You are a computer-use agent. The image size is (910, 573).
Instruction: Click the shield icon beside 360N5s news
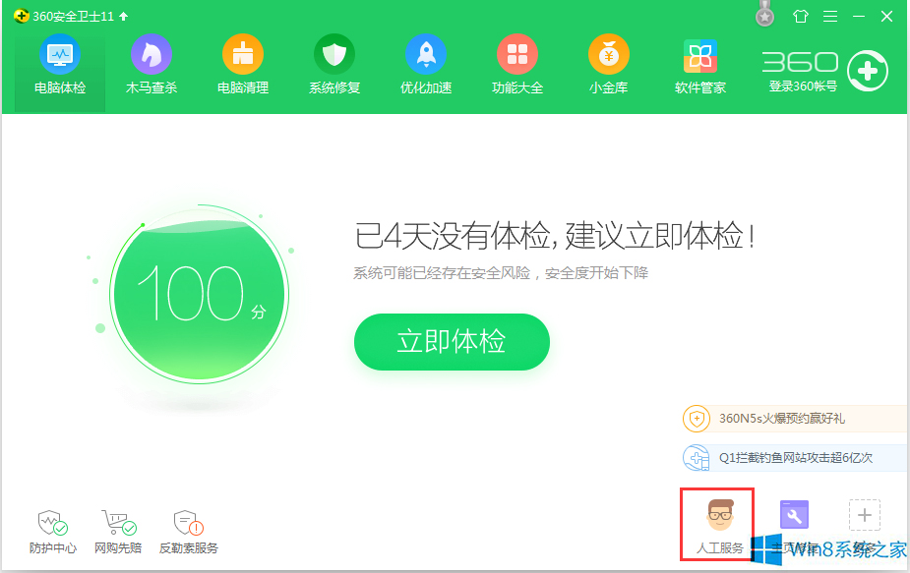(697, 418)
